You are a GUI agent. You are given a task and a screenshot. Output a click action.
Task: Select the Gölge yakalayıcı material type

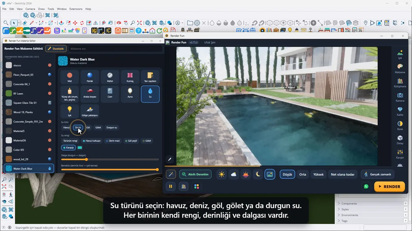(x=90, y=111)
